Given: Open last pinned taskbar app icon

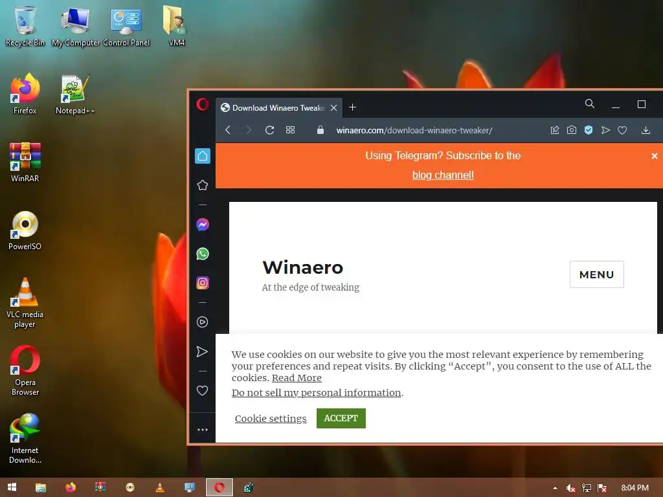Looking at the screenshot, I should 249,487.
